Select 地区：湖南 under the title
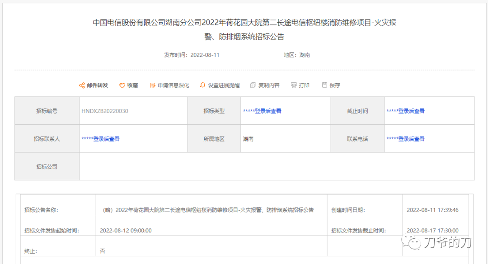Viewport: 488px width, 264px height. 296,55
